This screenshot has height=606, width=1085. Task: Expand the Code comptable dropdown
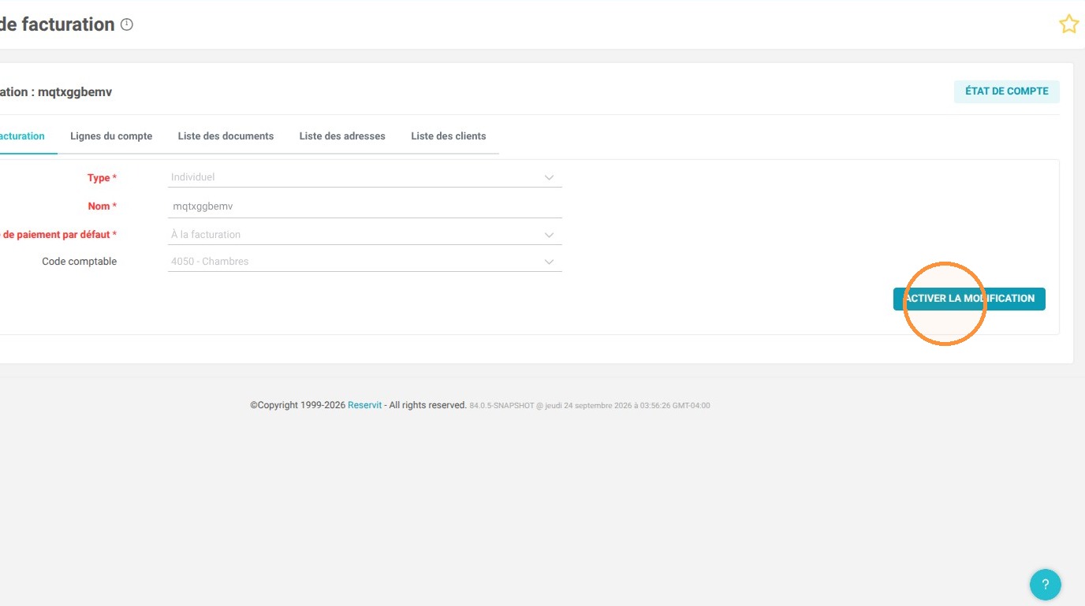pyautogui.click(x=365, y=262)
